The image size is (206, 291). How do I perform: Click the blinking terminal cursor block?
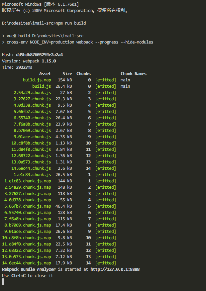pyautogui.click(x=3, y=282)
